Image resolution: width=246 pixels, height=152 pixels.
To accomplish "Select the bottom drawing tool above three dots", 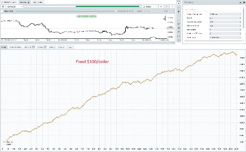I will 179,36.
